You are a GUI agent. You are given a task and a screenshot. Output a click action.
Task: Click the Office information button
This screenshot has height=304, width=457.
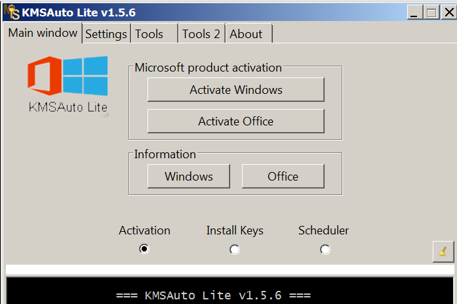click(283, 176)
